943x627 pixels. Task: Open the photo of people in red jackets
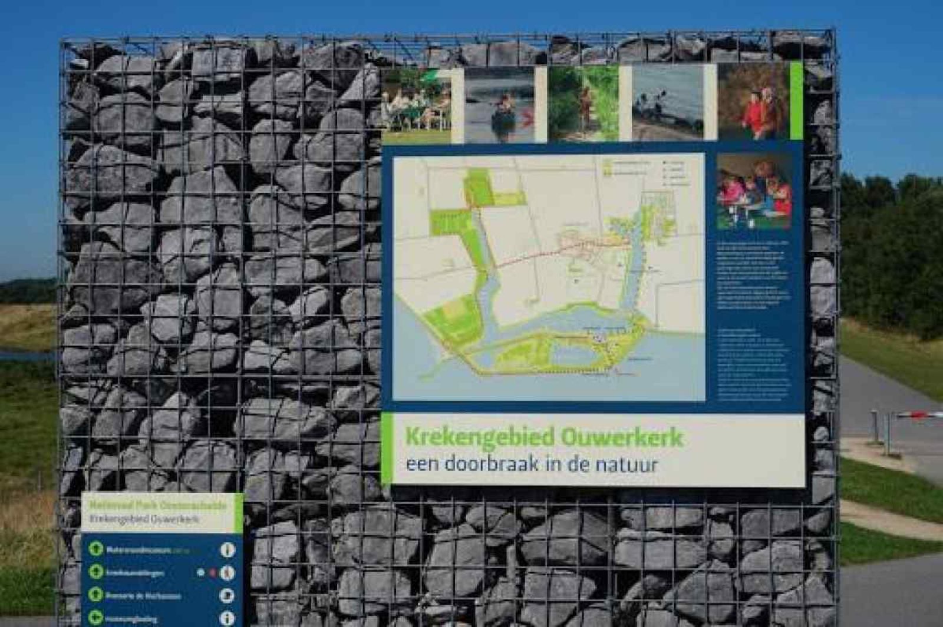[x=754, y=101]
